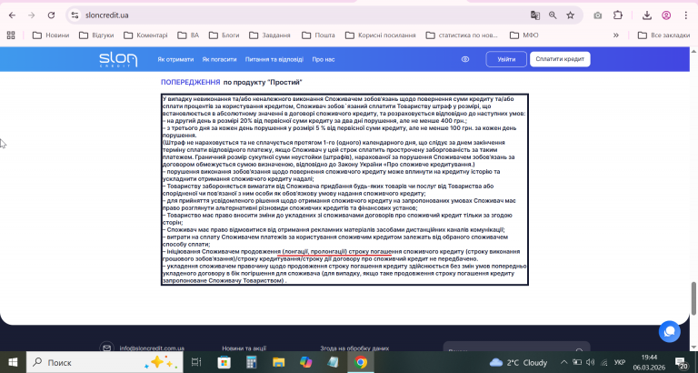The width and height of the screenshot is (698, 373).
Task: Open Calculator from the taskbar
Action: click(x=252, y=362)
